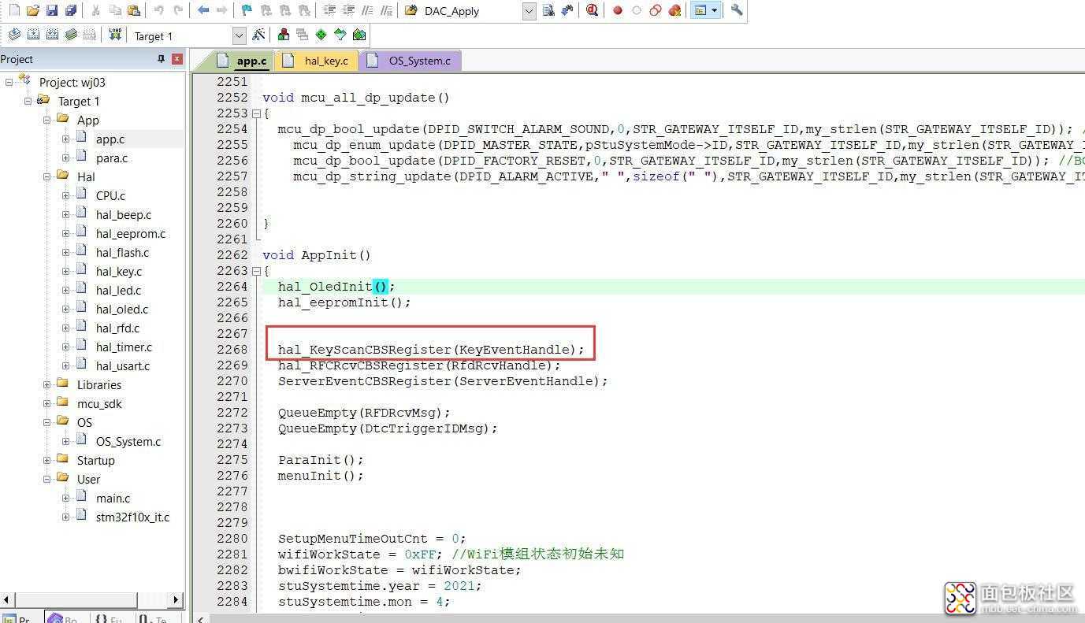Select main.c in project tree

tap(113, 498)
